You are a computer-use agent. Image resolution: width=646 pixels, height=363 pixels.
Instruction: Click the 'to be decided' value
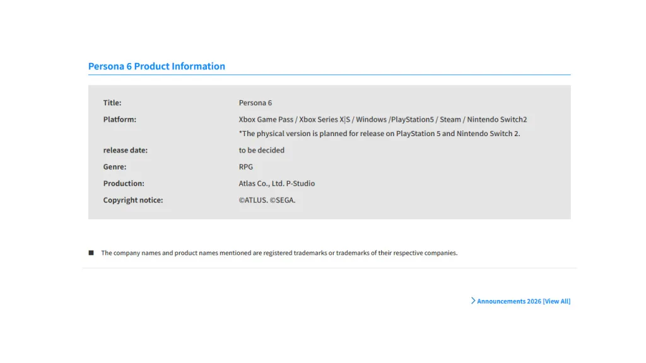(x=262, y=150)
